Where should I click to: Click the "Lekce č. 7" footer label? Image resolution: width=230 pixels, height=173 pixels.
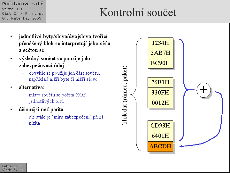point(12,166)
